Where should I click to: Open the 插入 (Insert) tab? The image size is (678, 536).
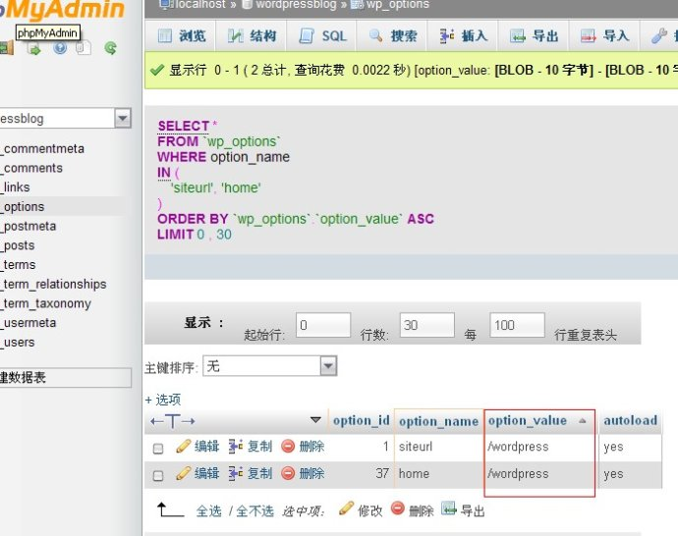click(x=464, y=36)
